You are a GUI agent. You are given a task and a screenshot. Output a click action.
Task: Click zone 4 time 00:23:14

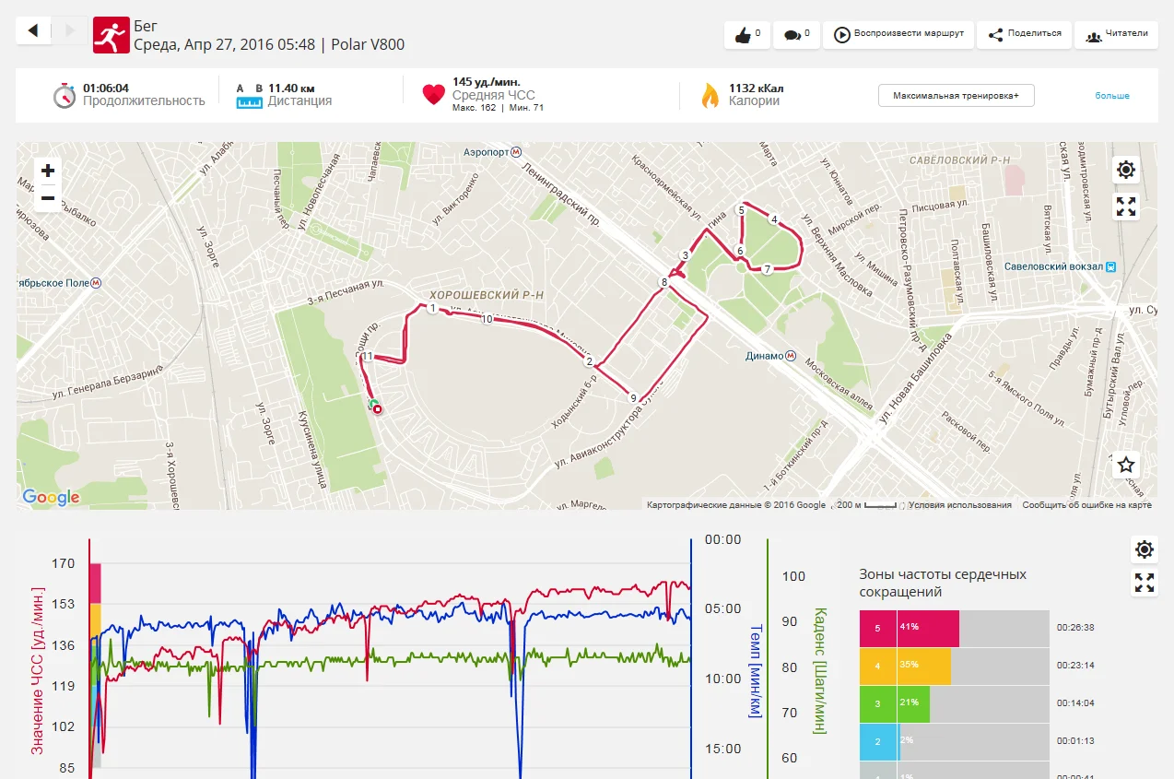click(1075, 666)
